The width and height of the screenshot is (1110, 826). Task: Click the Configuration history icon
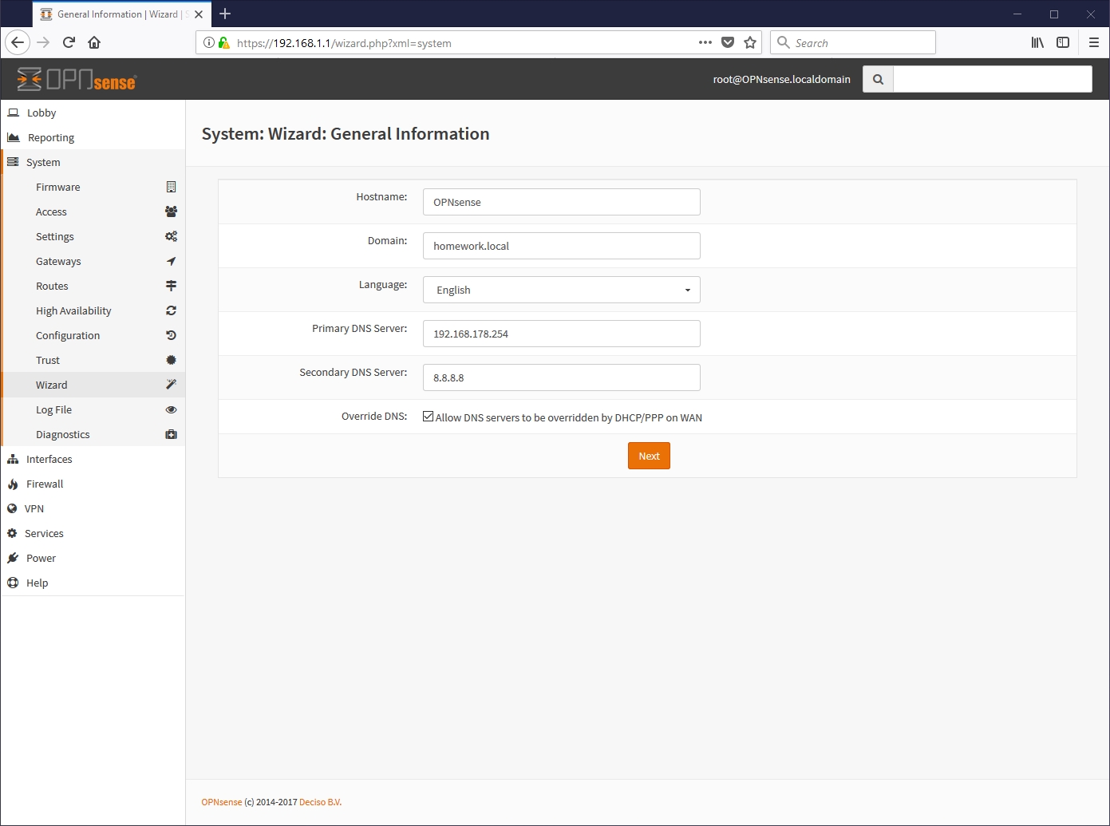171,335
